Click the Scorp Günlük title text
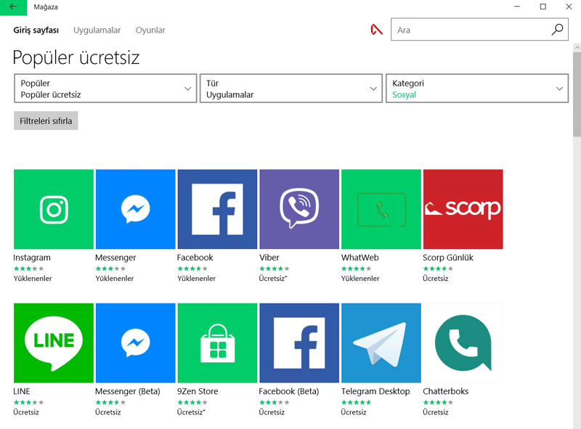The width and height of the screenshot is (581, 429). click(448, 258)
